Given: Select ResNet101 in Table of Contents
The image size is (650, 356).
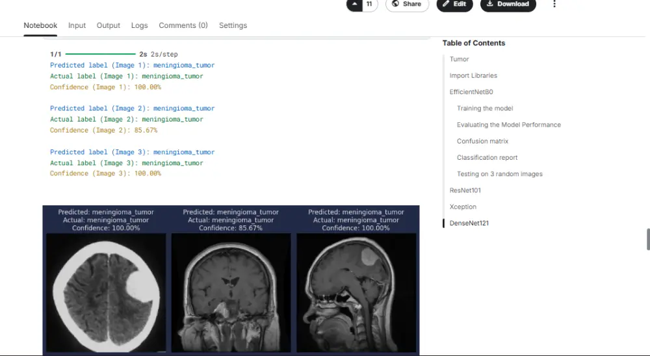Looking at the screenshot, I should coord(465,190).
